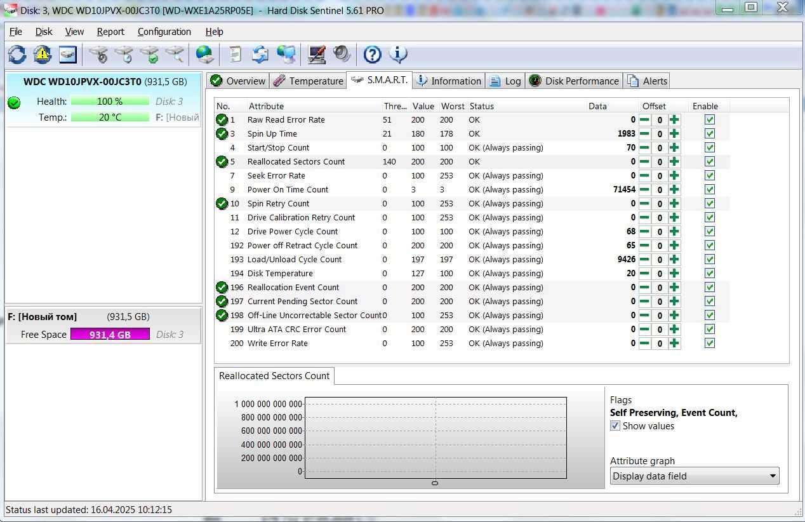Sort by the Status column header
Viewport: 805px width, 522px height.
coord(526,106)
